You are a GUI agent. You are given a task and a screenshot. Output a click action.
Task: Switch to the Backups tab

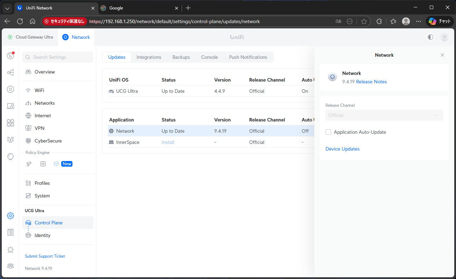click(x=181, y=57)
